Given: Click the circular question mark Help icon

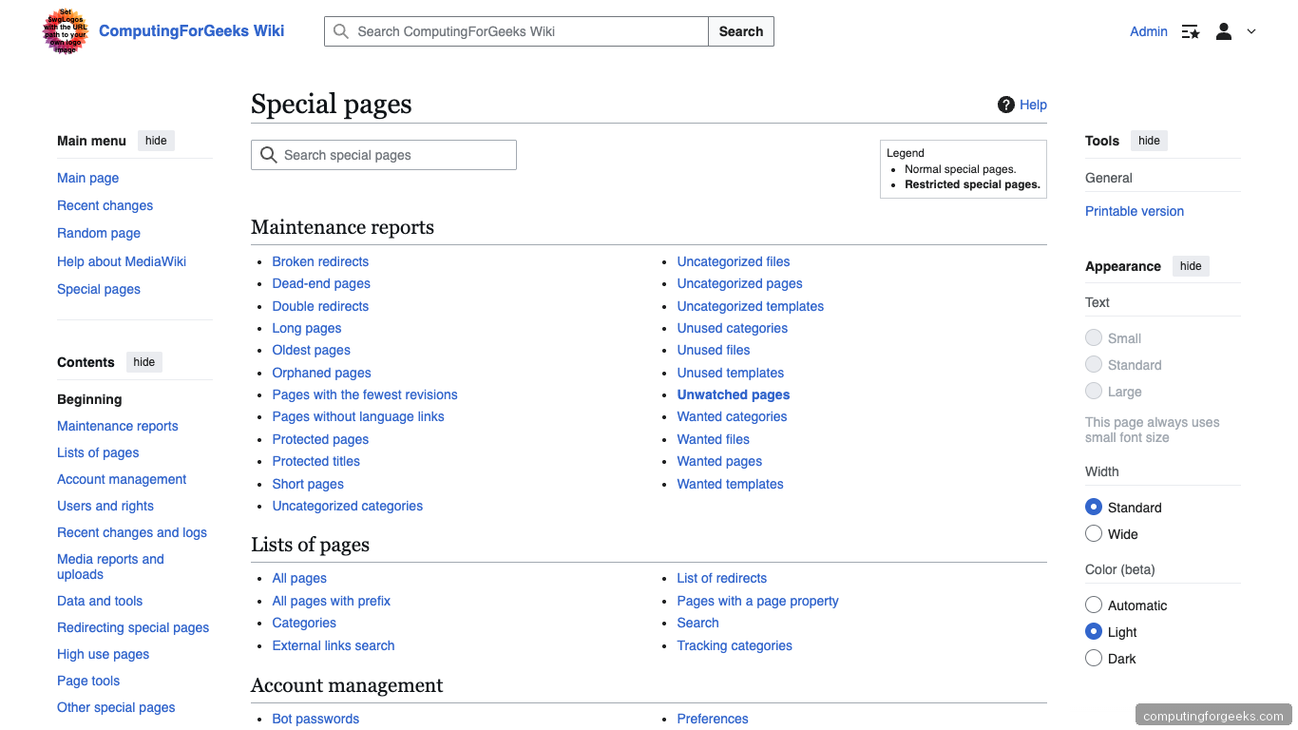Looking at the screenshot, I should point(1005,105).
